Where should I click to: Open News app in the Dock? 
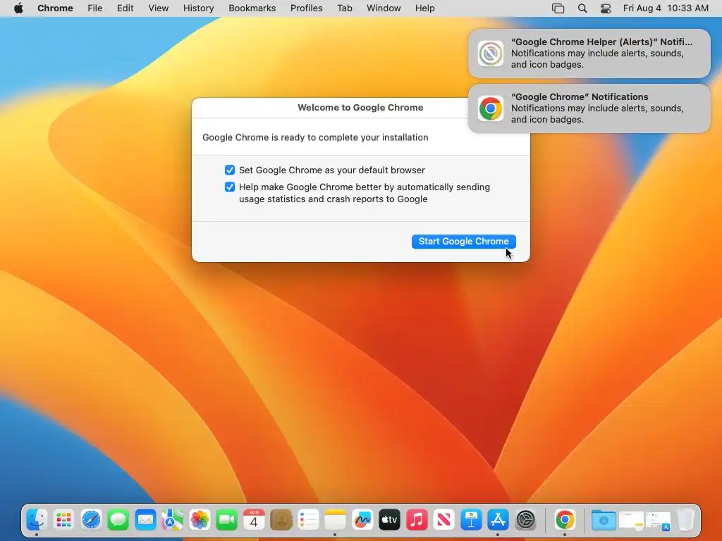(x=444, y=520)
